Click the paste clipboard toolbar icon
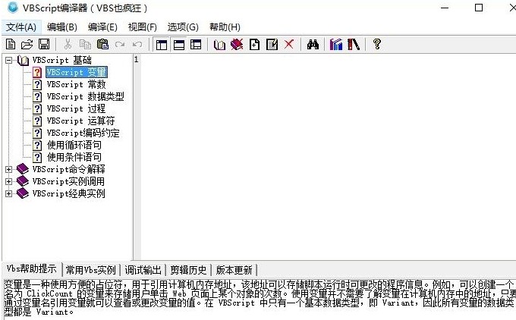 pos(102,45)
